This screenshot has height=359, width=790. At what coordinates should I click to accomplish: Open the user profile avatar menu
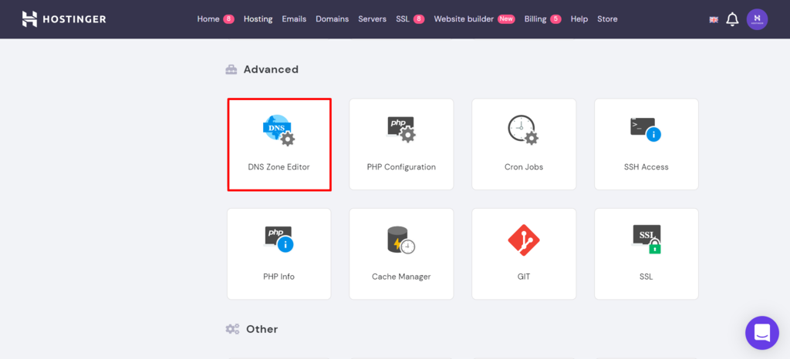pyautogui.click(x=757, y=19)
